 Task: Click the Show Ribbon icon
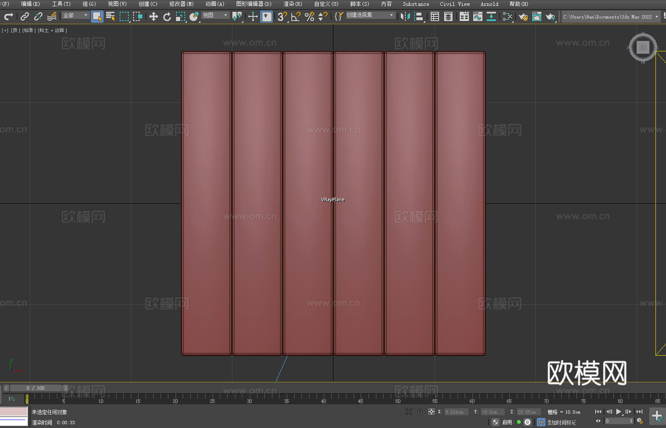click(x=464, y=16)
